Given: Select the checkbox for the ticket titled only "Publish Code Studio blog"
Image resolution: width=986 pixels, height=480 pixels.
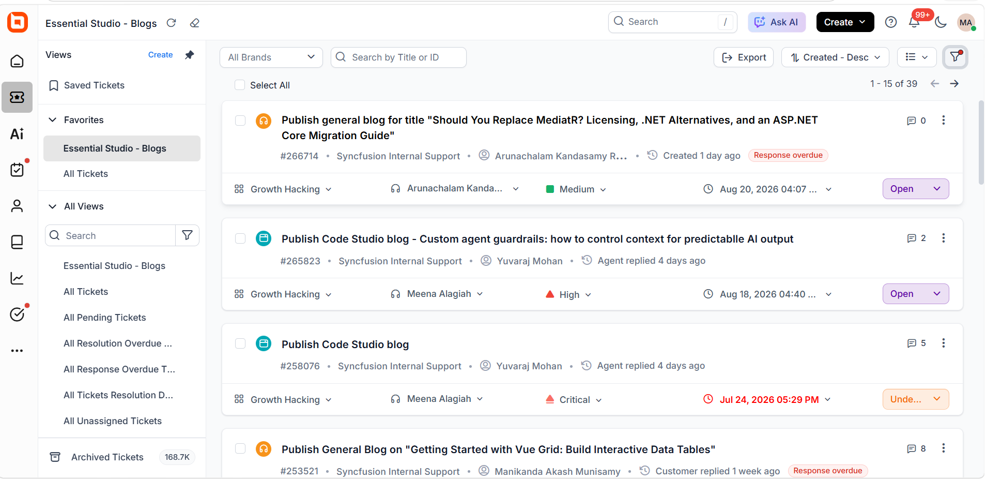Looking at the screenshot, I should (240, 343).
